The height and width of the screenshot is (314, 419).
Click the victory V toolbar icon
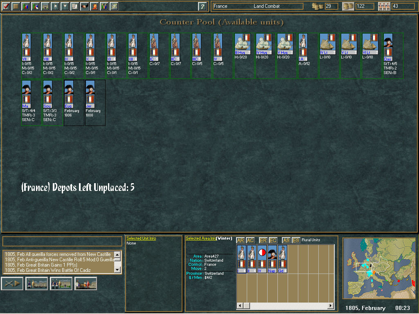[x=104, y=6]
